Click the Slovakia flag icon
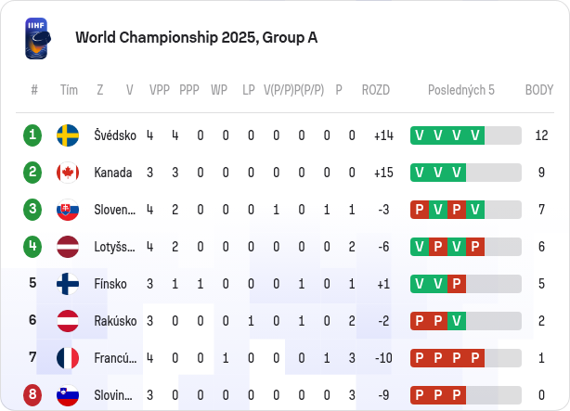This screenshot has height=411, width=570. (68, 210)
